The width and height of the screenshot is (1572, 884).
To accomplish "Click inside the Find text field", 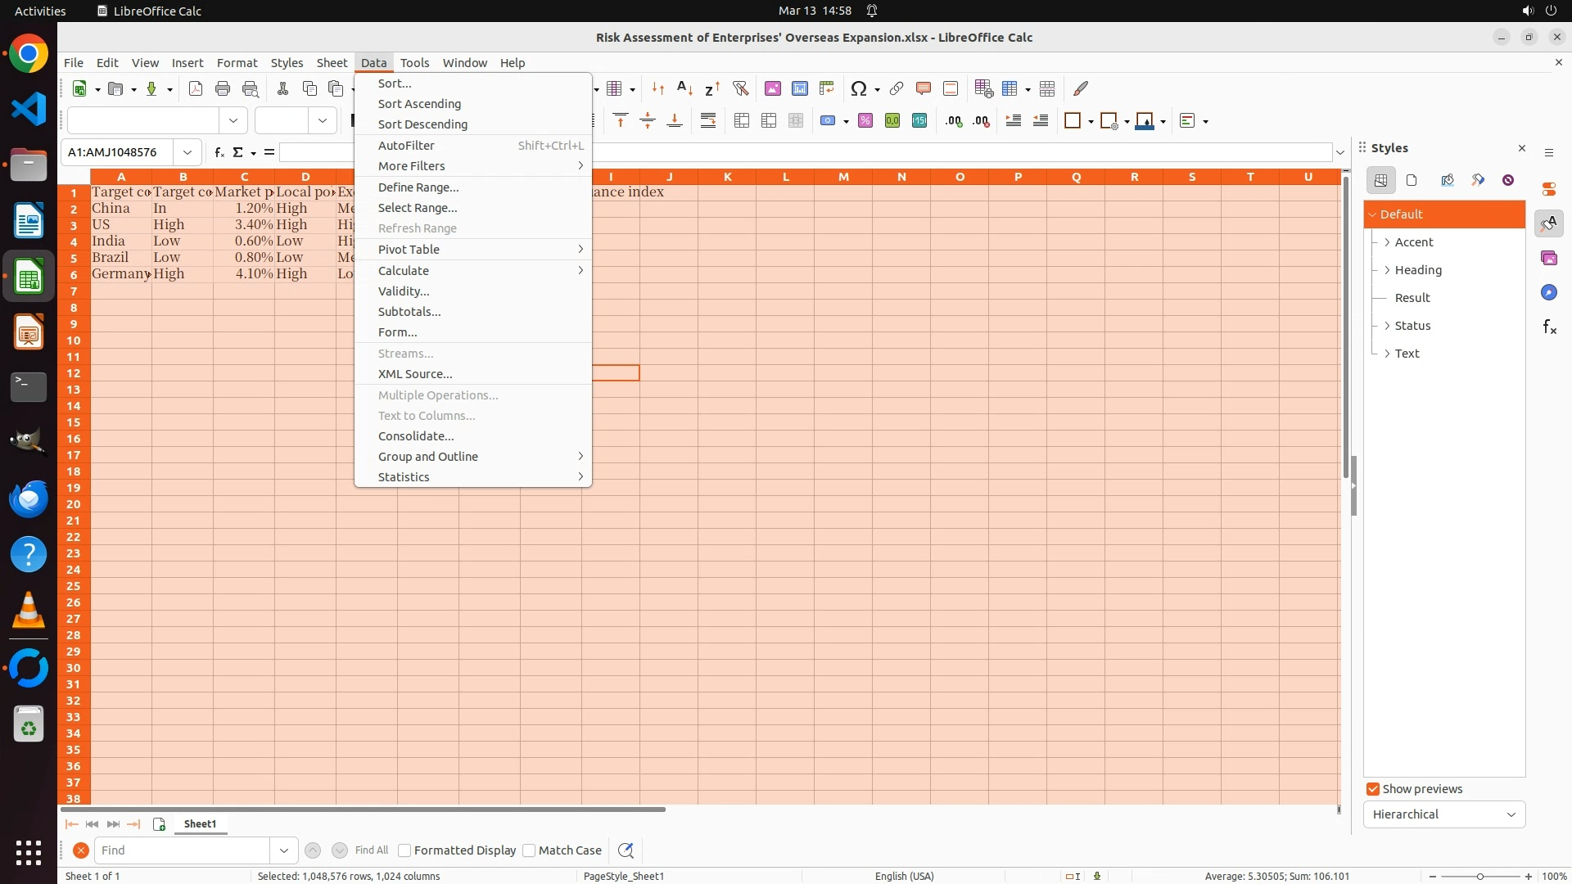I will (182, 850).
